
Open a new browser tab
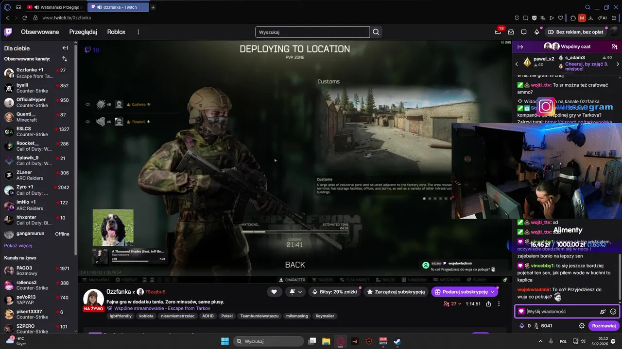(153, 7)
